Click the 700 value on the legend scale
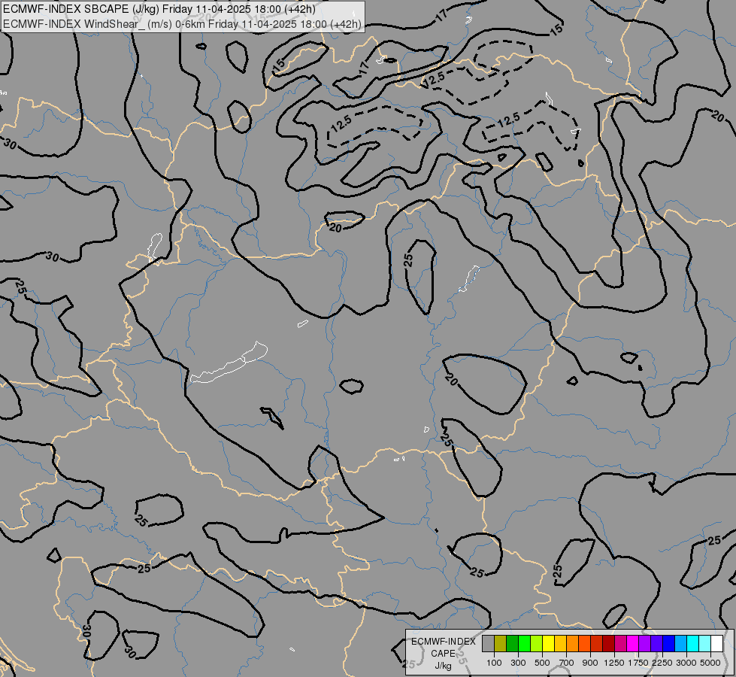Screen dimensions: 736x677 point(567,663)
